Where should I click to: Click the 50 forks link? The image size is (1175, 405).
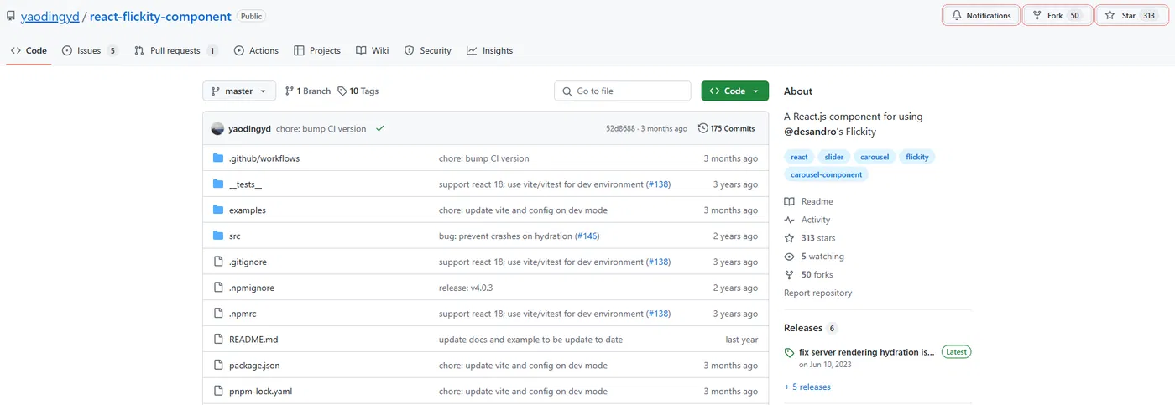(x=817, y=274)
